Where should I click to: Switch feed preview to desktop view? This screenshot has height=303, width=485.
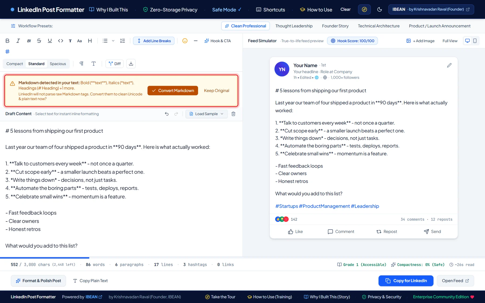[x=467, y=41]
